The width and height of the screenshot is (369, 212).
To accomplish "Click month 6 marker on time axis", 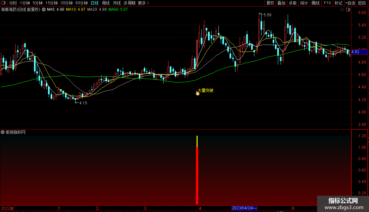I will click(x=293, y=208).
